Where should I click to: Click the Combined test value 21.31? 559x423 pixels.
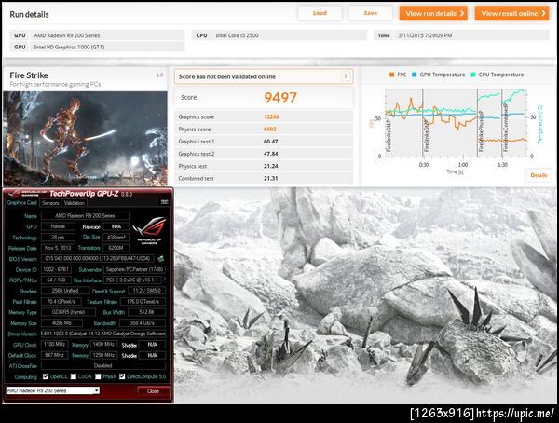[271, 178]
